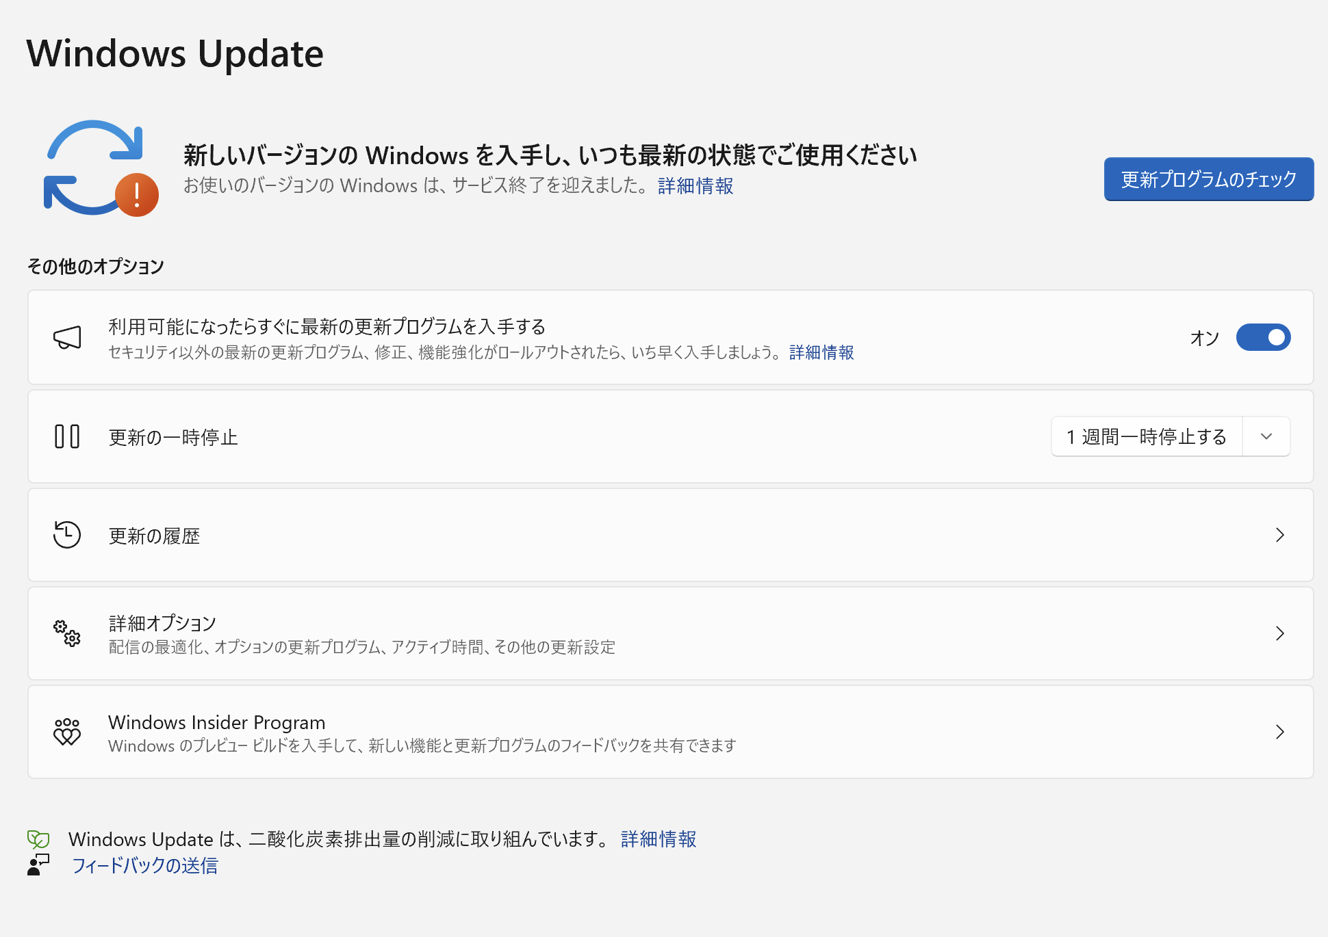Click Windows のプレビュー ビルド description text
1328x937 pixels.
click(422, 745)
